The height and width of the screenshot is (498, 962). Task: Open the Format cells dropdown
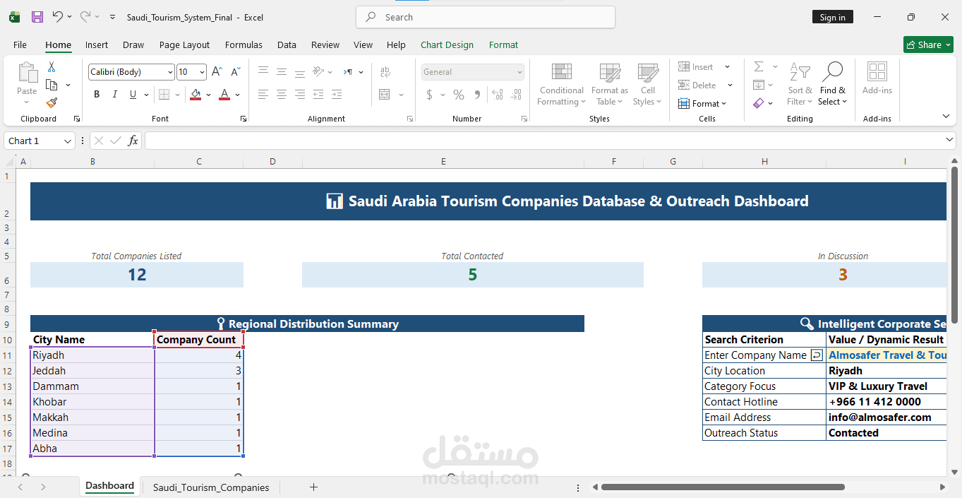tap(702, 103)
